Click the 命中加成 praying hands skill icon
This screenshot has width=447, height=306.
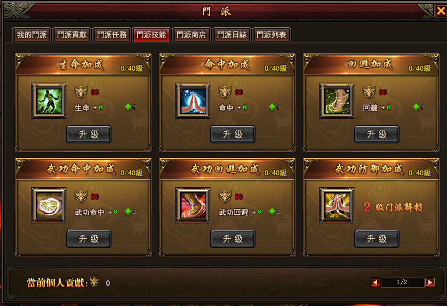coord(193,101)
